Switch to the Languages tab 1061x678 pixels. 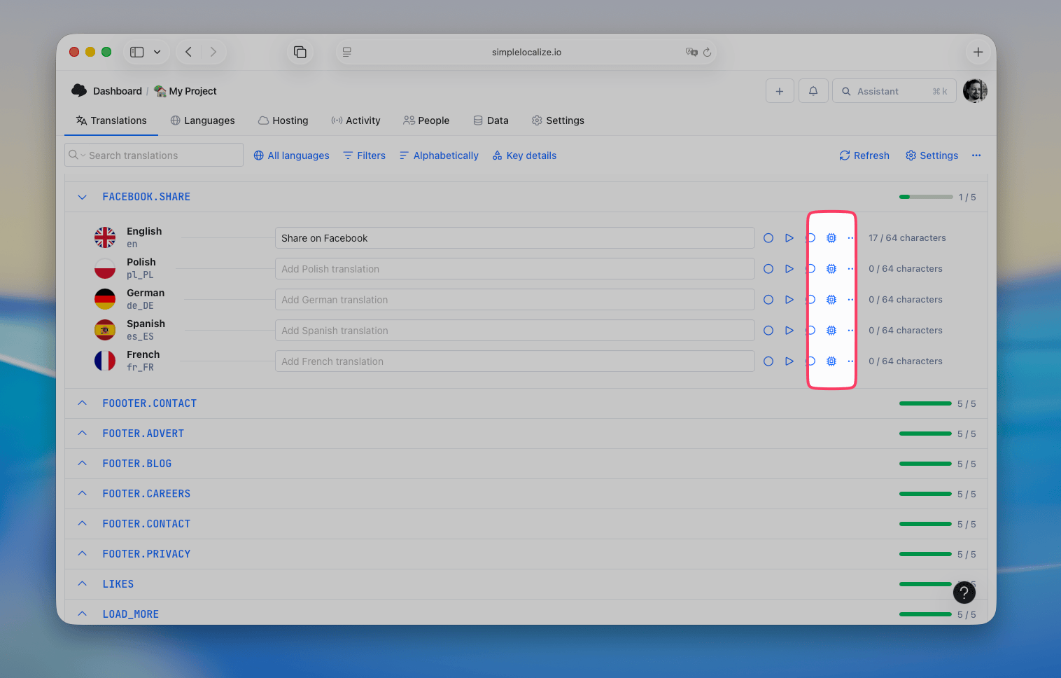tap(202, 120)
